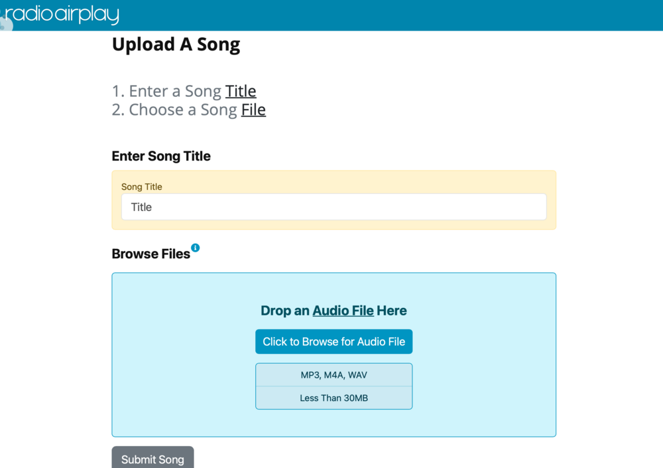Screen dimensions: 663x468
Task: Open the underlined File link in step two
Action: (x=253, y=110)
